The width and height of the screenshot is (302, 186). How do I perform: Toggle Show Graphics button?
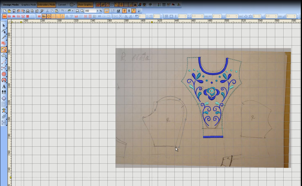click(x=85, y=5)
